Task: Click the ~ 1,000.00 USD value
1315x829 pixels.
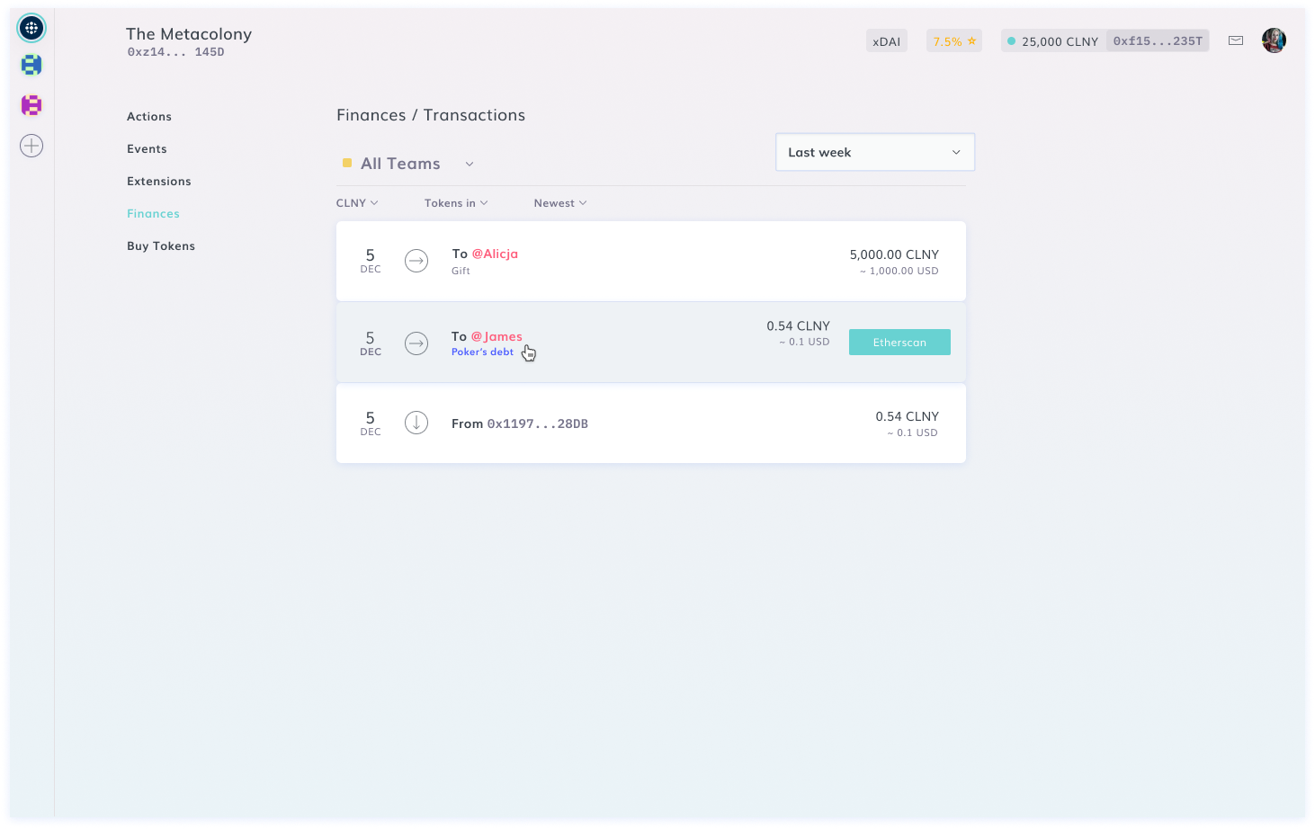Action: tap(899, 271)
